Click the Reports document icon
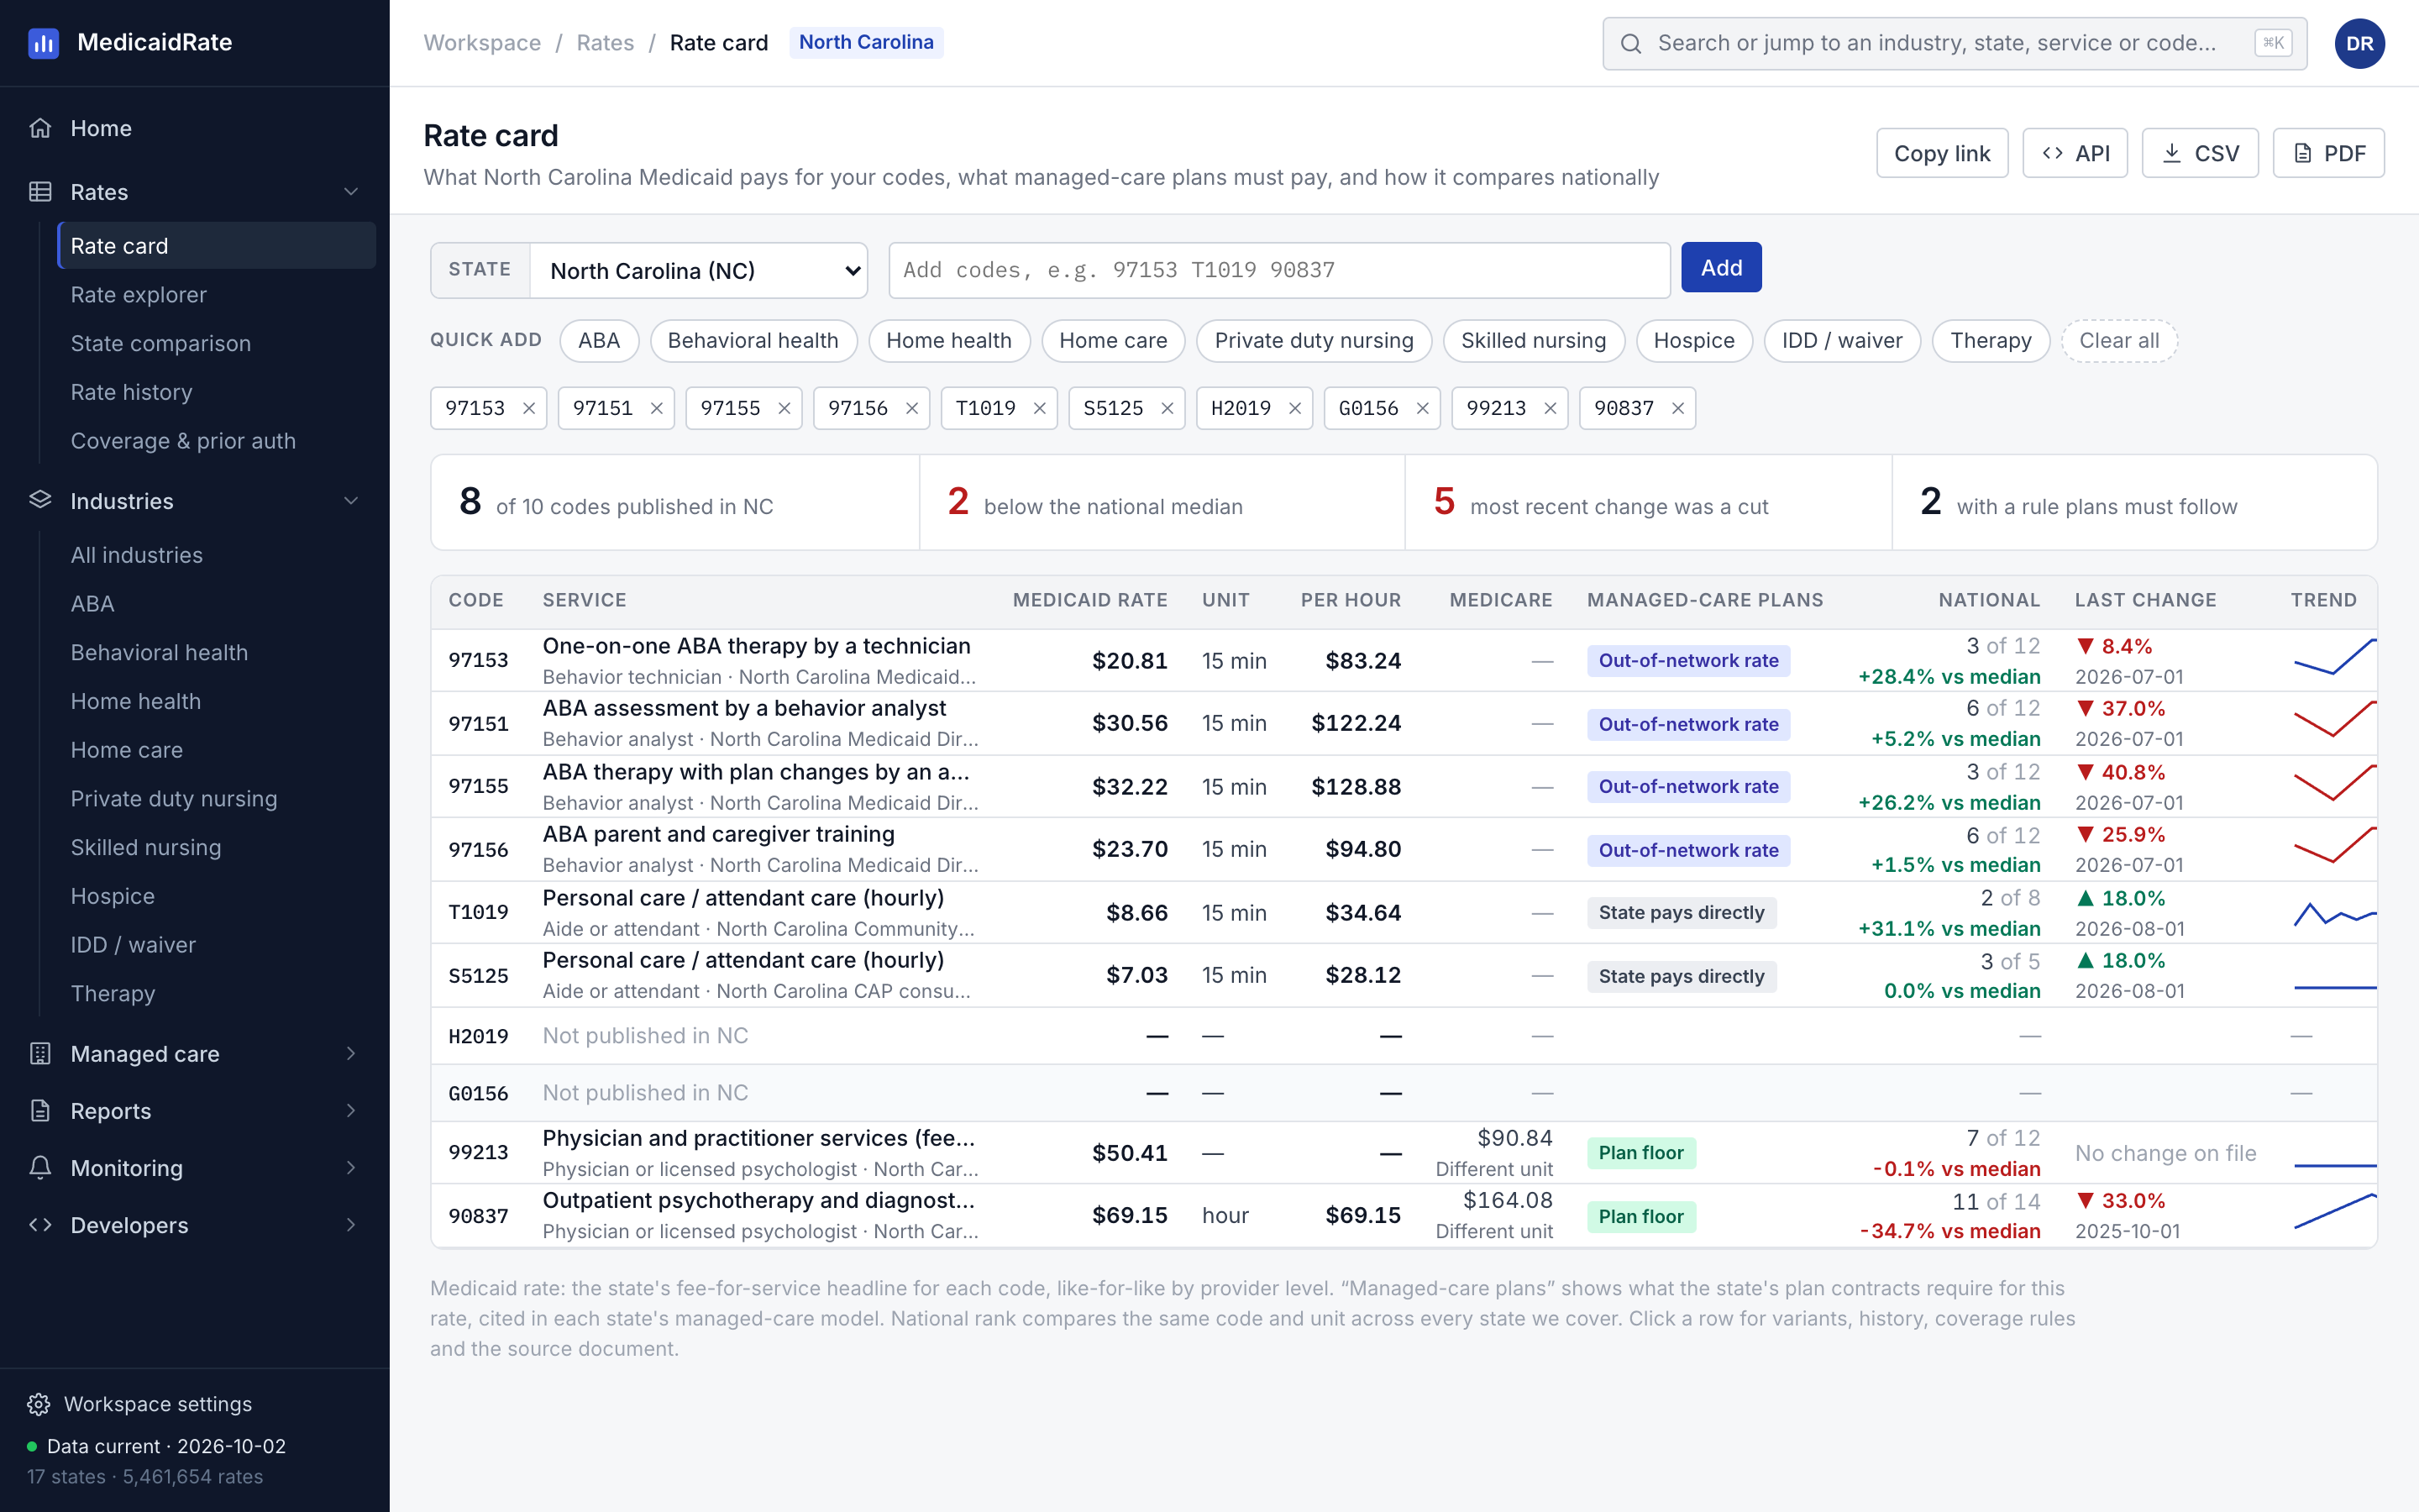Screen dimensions: 2419x1512 (x=40, y=1110)
